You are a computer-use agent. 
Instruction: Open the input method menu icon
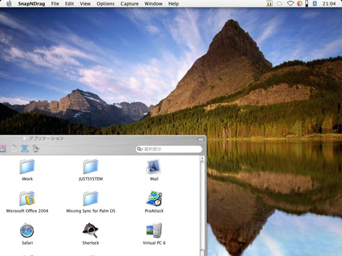coord(315,3)
